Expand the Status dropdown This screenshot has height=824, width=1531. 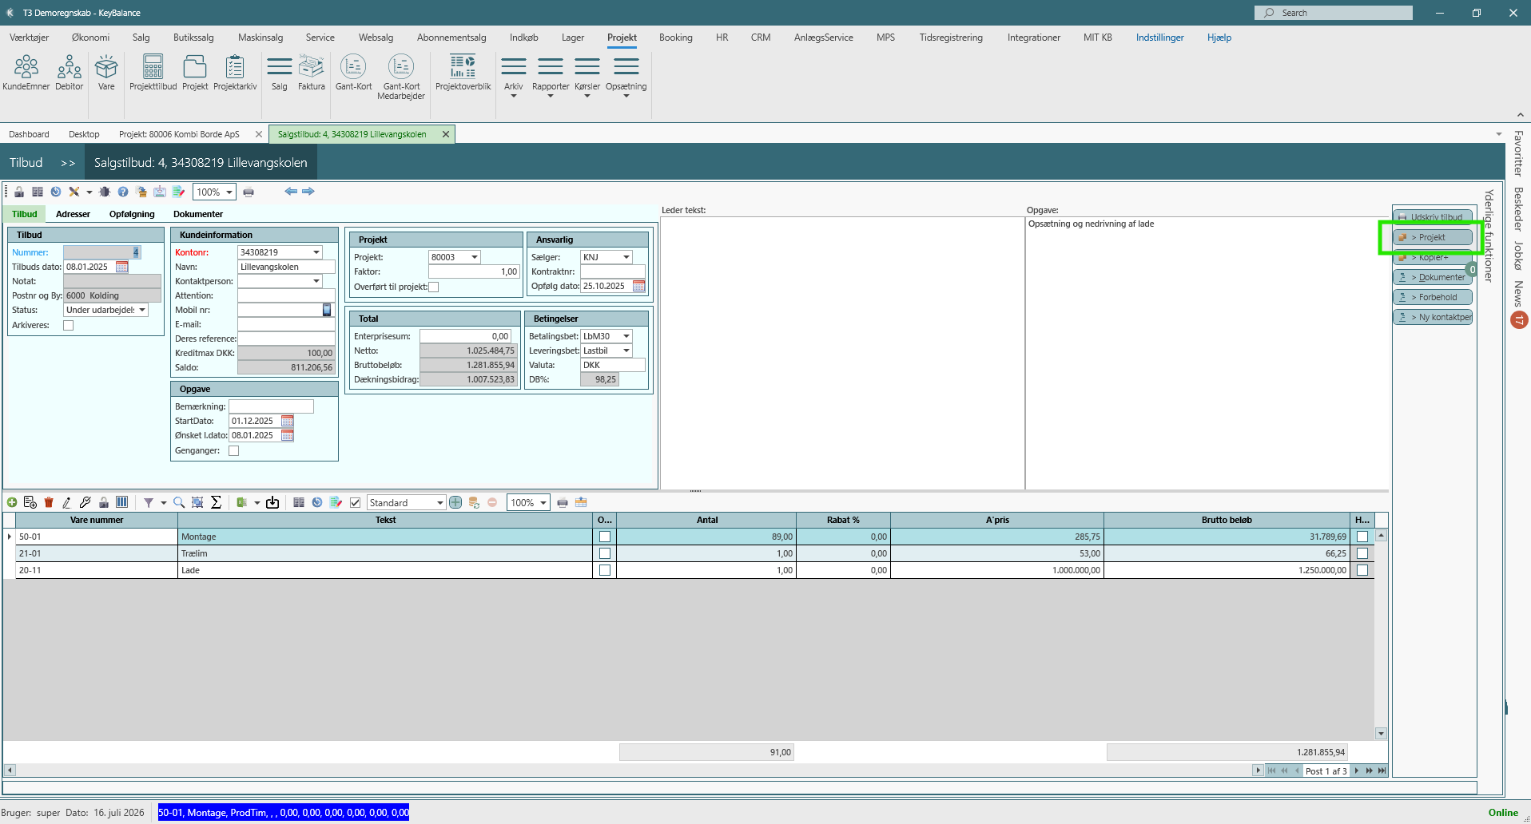142,310
